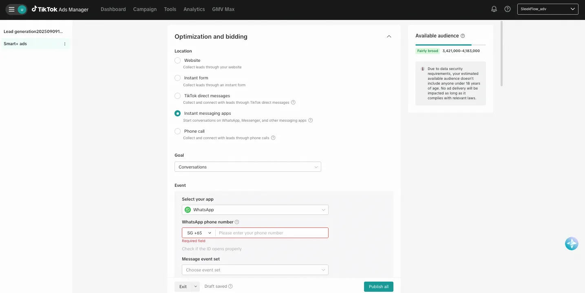
Task: Click the Check if the ID opens properly link
Action: (x=212, y=249)
